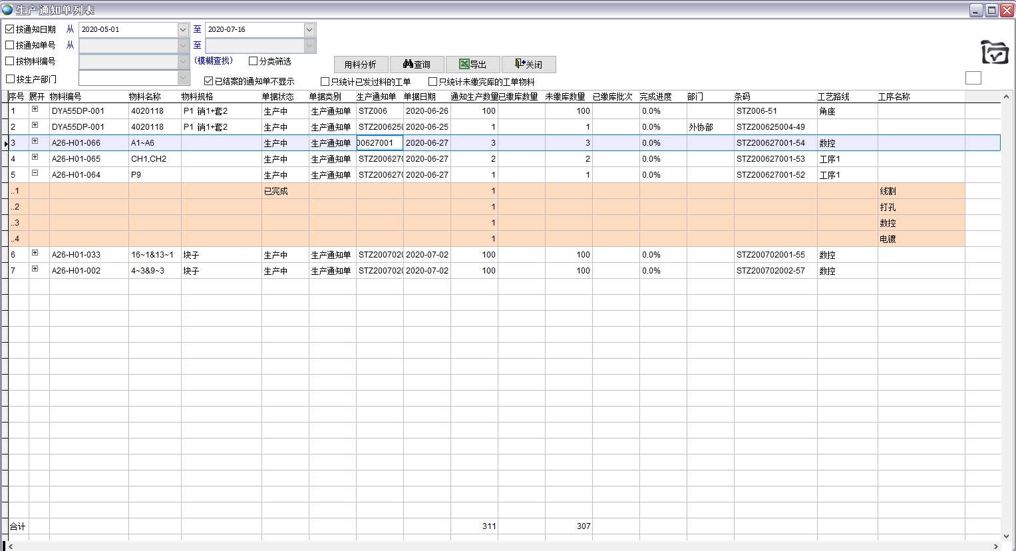Screen dimensions: 1016x551
Task: Click the vertical scrollbar down arrow
Action: 1006,536
